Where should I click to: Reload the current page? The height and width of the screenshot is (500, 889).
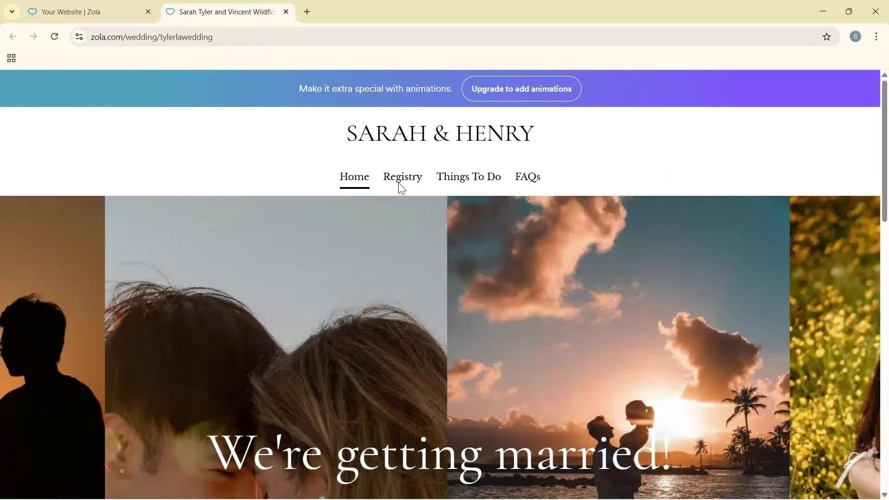pyautogui.click(x=54, y=37)
